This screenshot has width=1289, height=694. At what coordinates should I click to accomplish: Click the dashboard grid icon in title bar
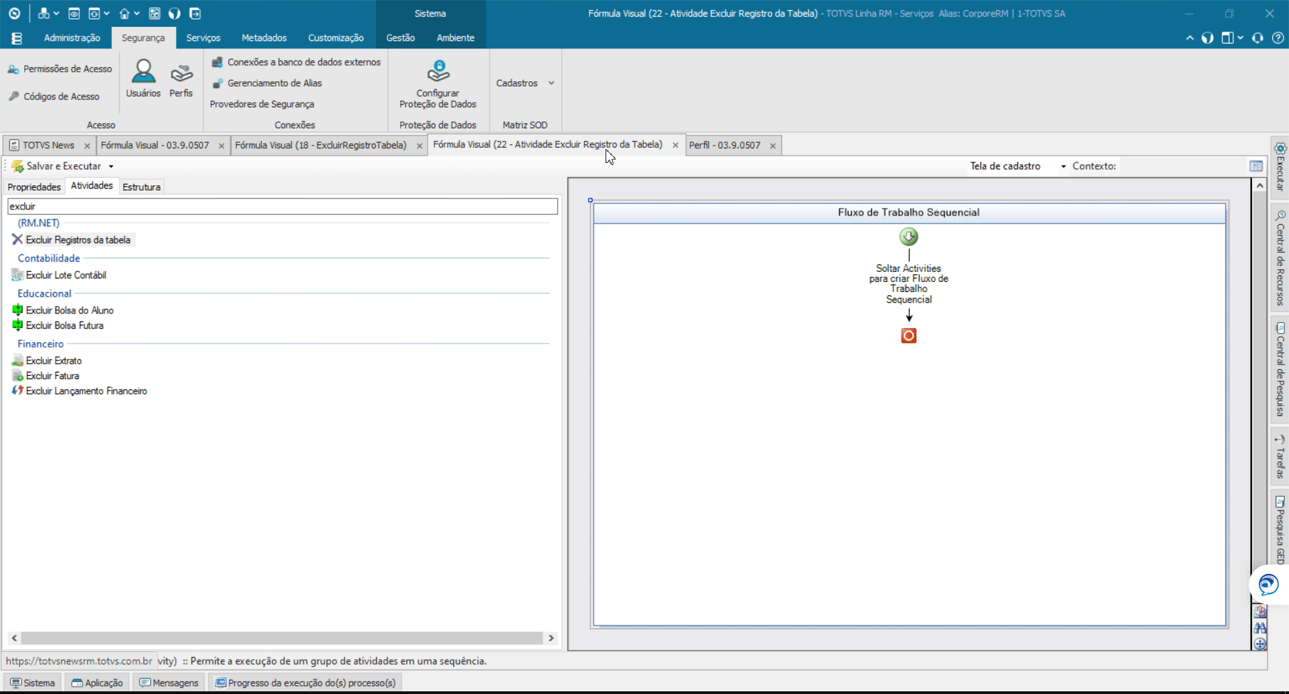click(154, 13)
